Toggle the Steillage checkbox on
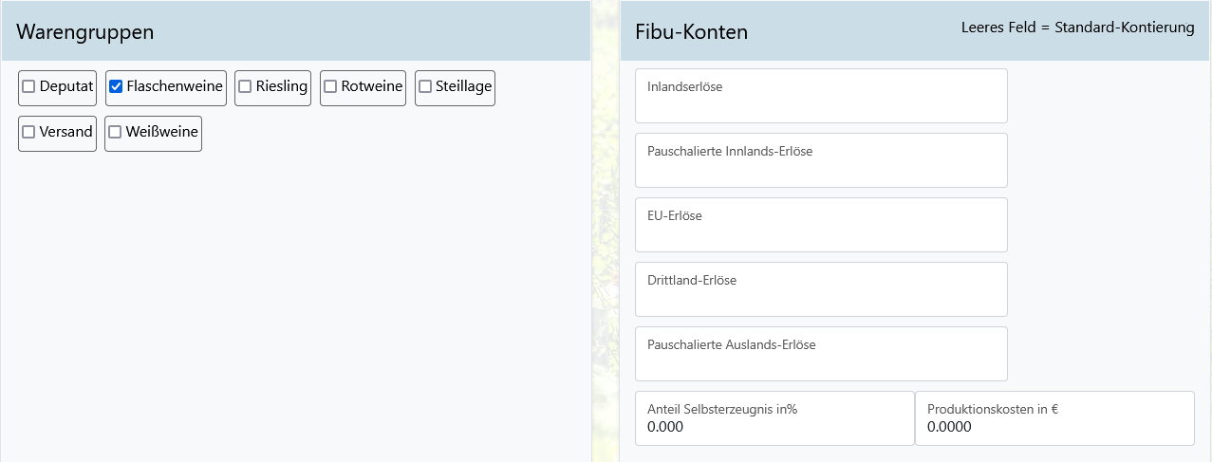The image size is (1212, 462). coord(425,86)
